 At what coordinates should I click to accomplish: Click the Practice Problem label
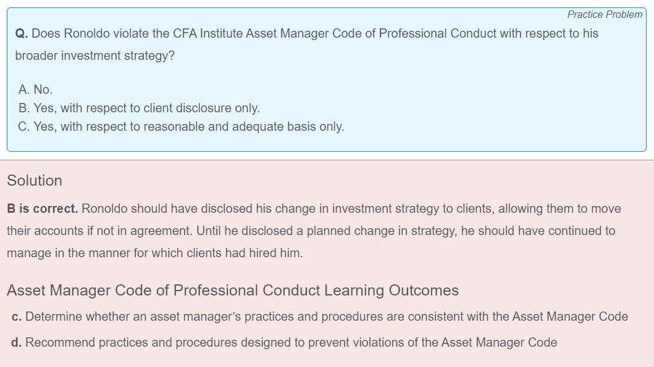pos(605,15)
